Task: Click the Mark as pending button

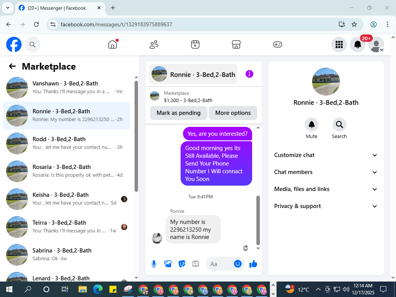Action: [179, 113]
